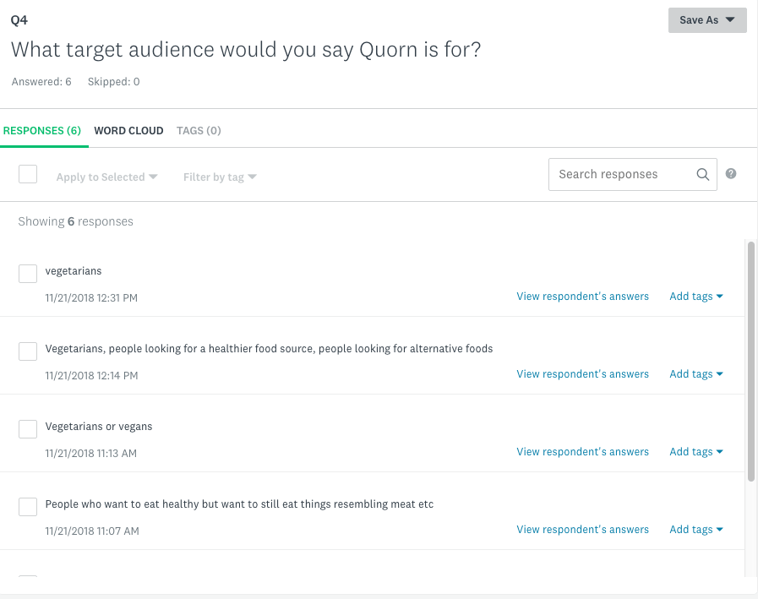Click the search magnifier icon
Screen dimensions: 758x599
click(x=702, y=175)
